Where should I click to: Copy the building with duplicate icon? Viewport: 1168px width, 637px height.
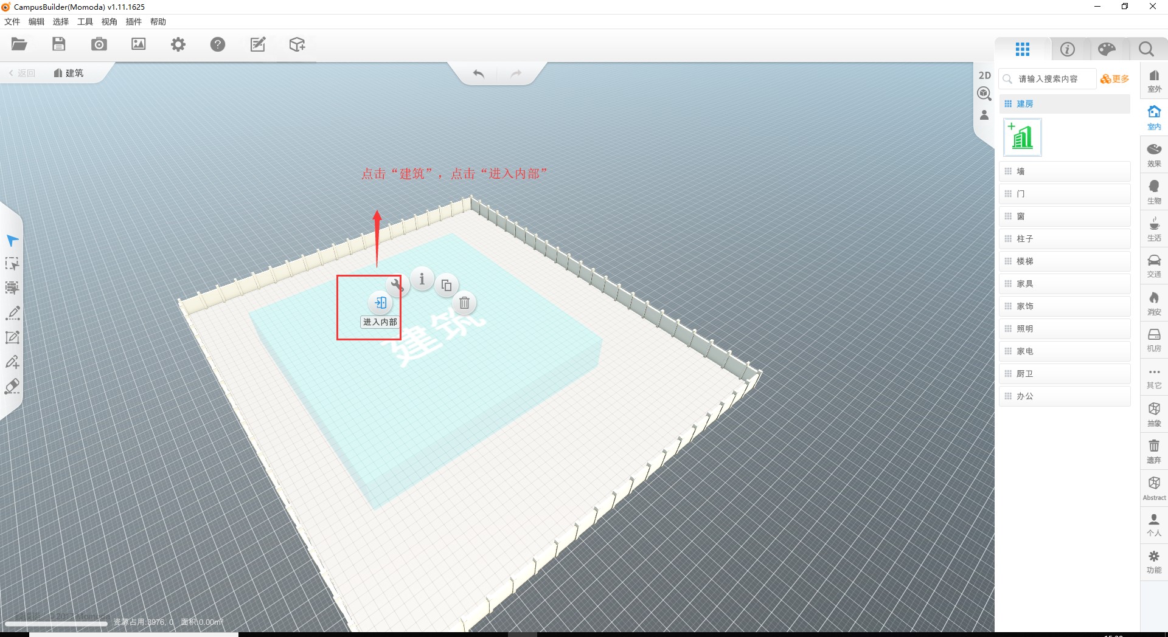(x=447, y=285)
